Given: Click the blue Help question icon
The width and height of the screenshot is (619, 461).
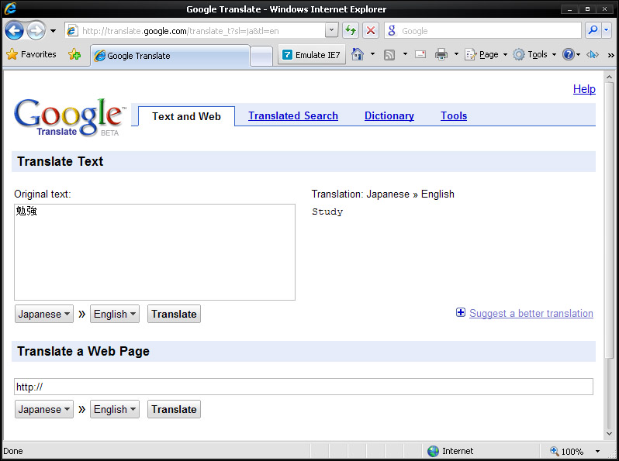Looking at the screenshot, I should pos(568,54).
